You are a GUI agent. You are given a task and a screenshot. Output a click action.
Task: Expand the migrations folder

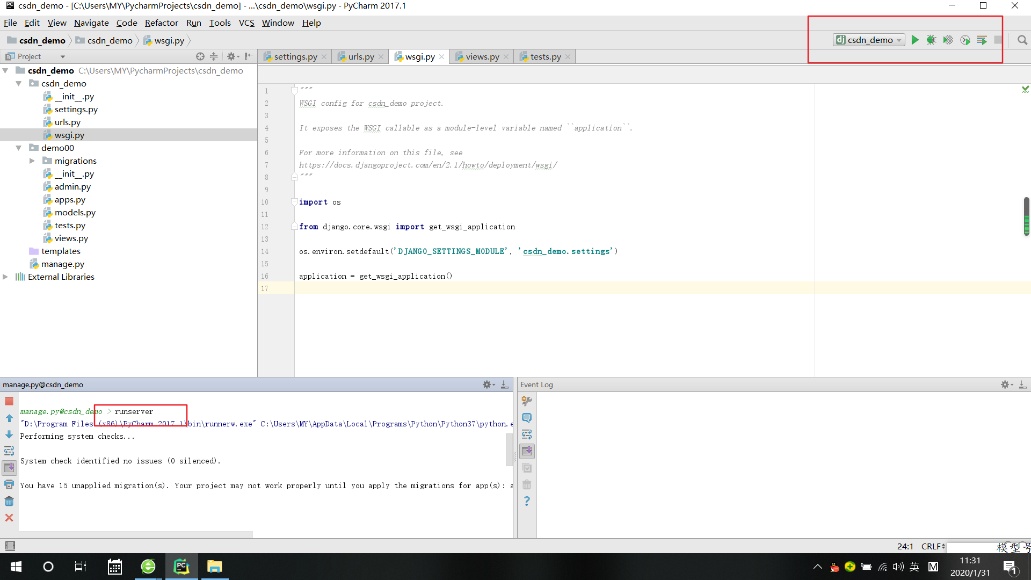click(x=32, y=161)
